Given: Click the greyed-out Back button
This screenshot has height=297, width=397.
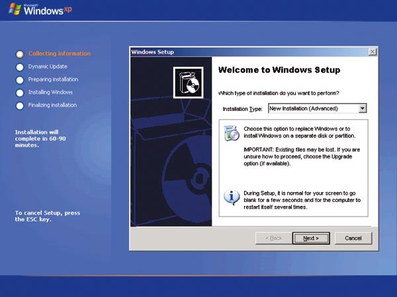Looking at the screenshot, I should pyautogui.click(x=273, y=238).
